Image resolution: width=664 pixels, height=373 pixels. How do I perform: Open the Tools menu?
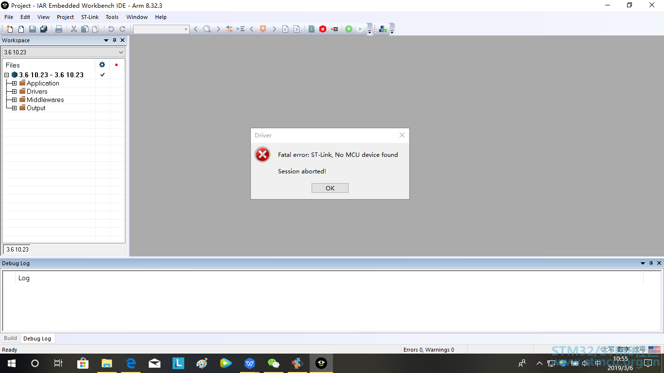(112, 17)
